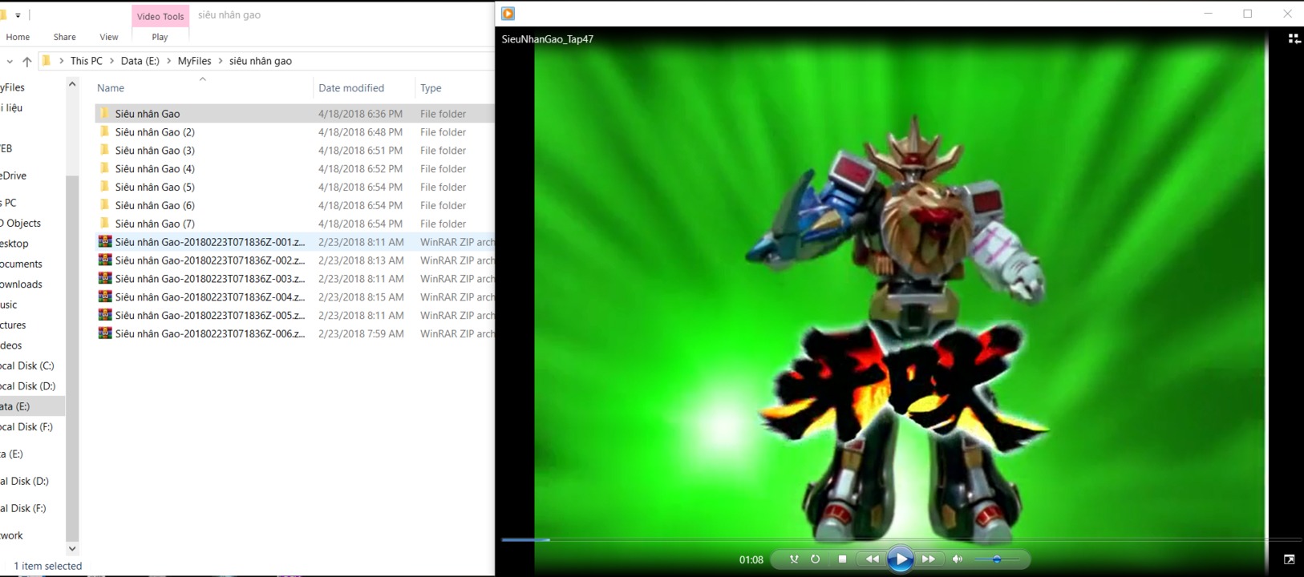
Task: Open the Play ribbon tab
Action: pyautogui.click(x=160, y=37)
